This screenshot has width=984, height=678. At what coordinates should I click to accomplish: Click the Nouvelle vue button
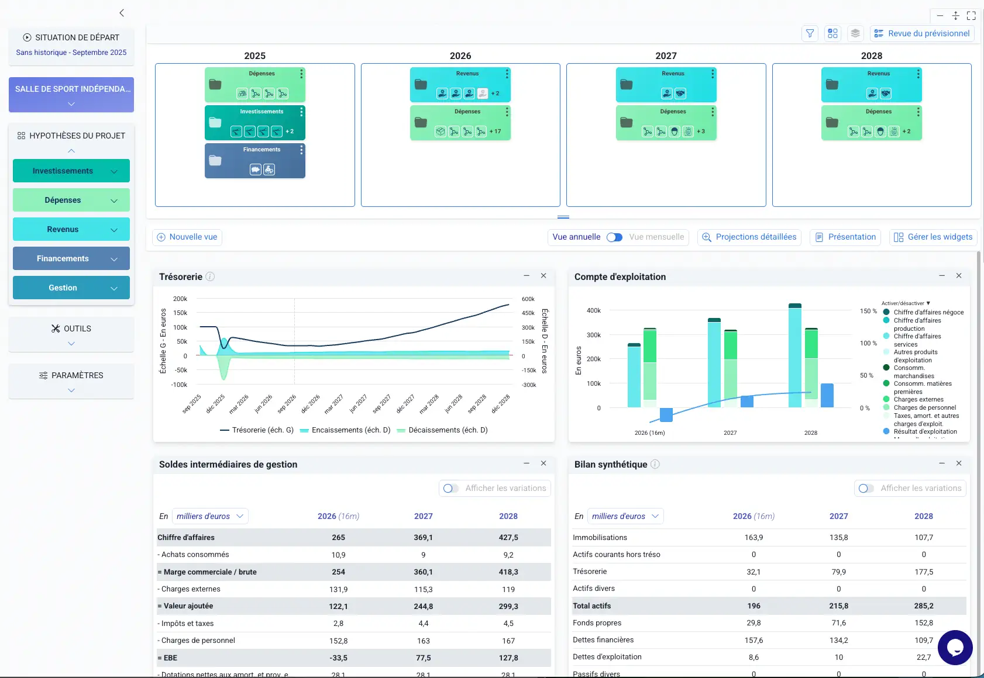coord(188,237)
